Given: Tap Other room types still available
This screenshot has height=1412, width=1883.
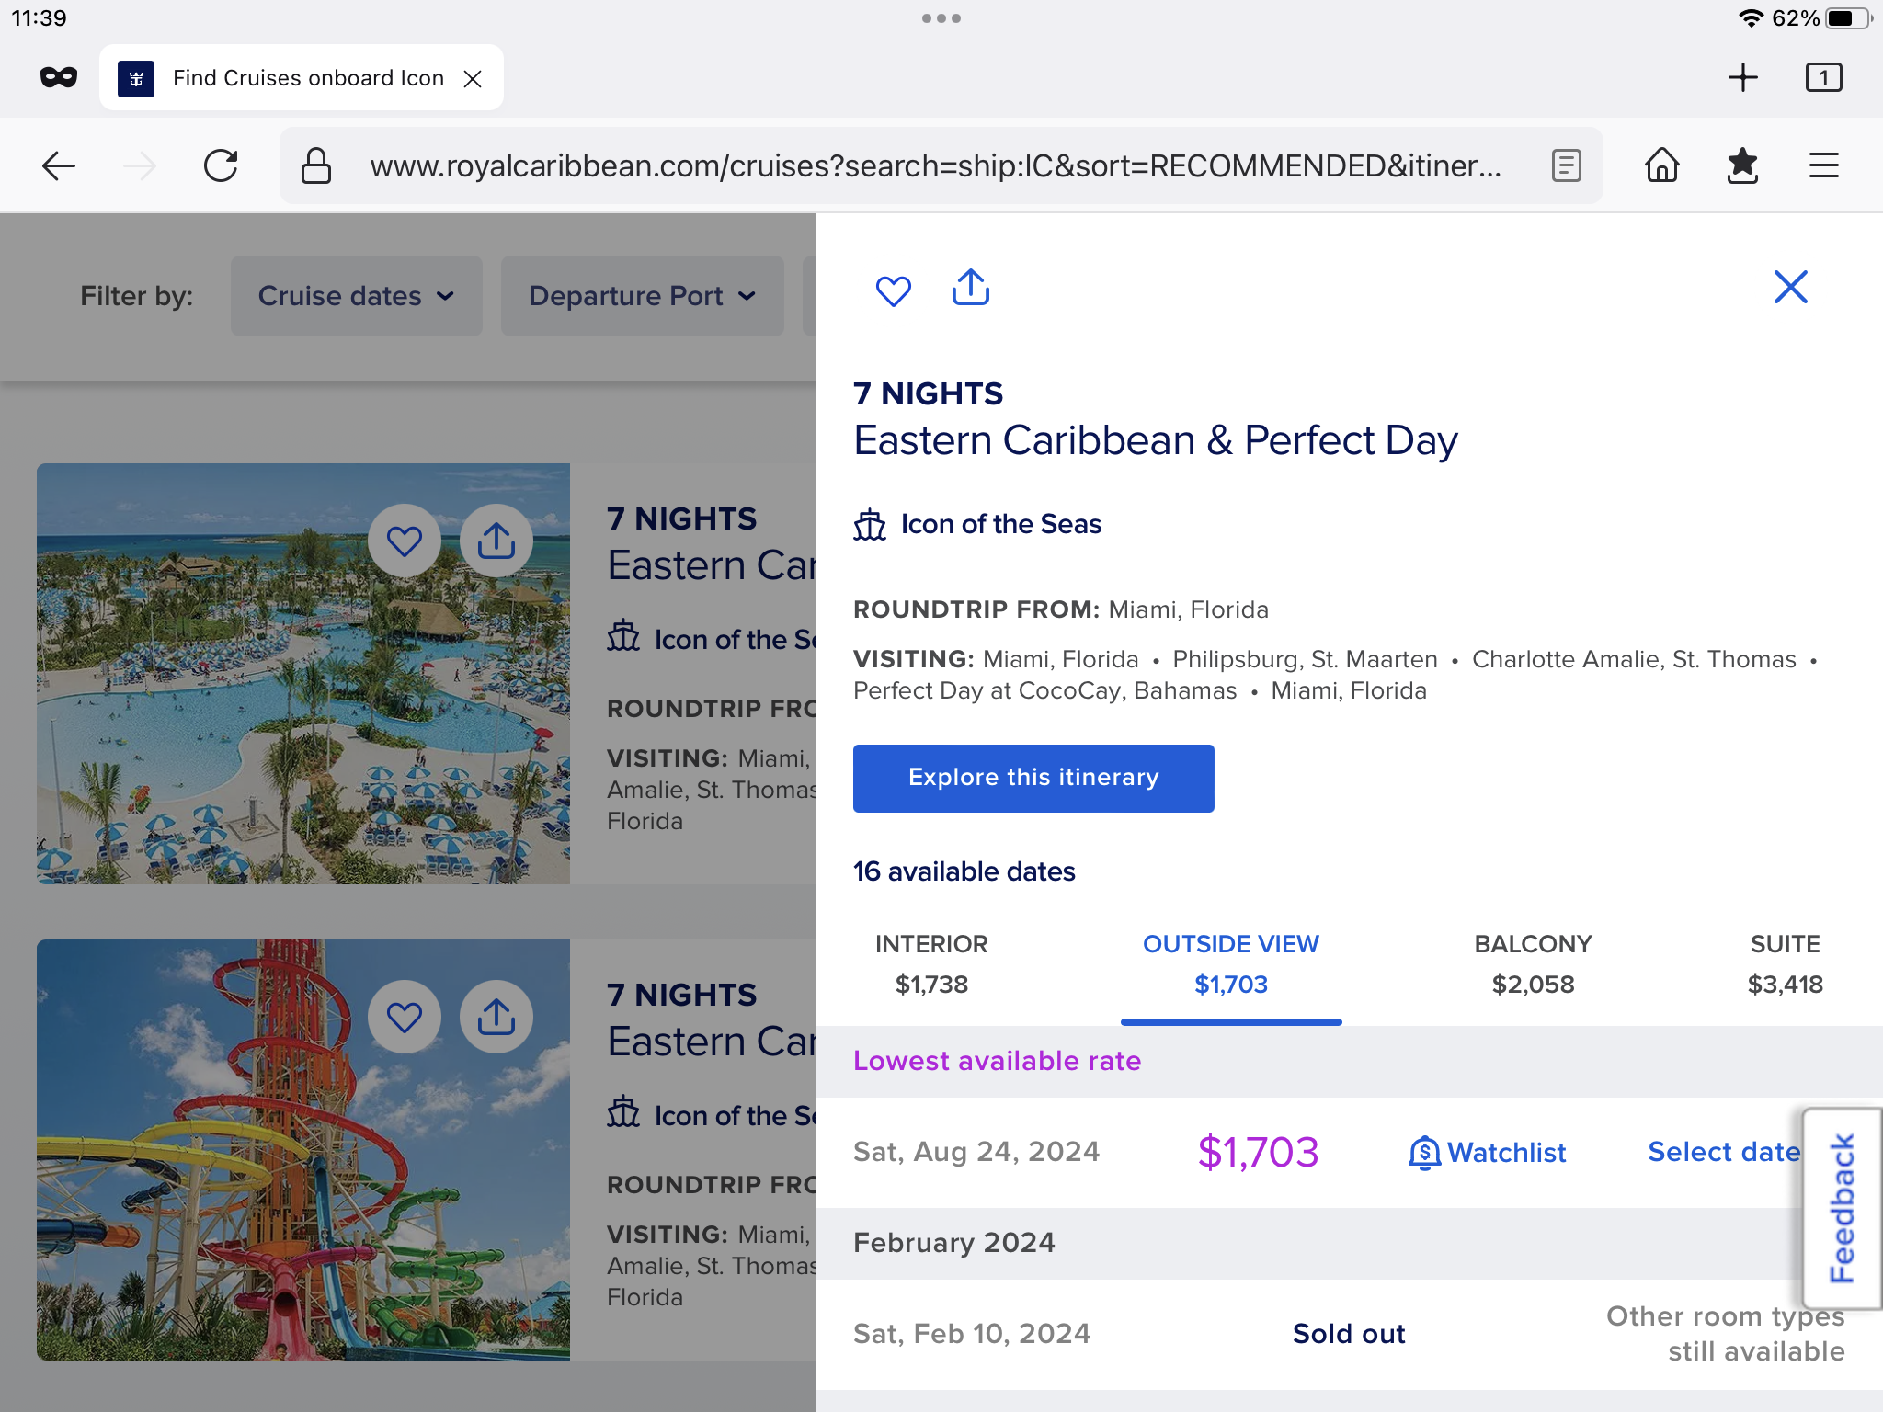Looking at the screenshot, I should click(x=1726, y=1334).
